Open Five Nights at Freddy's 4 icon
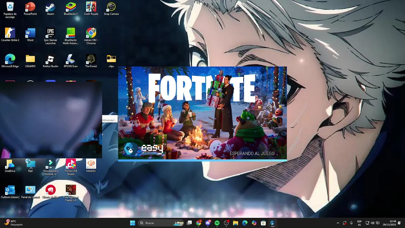The width and height of the screenshot is (405, 228). [x=71, y=193]
